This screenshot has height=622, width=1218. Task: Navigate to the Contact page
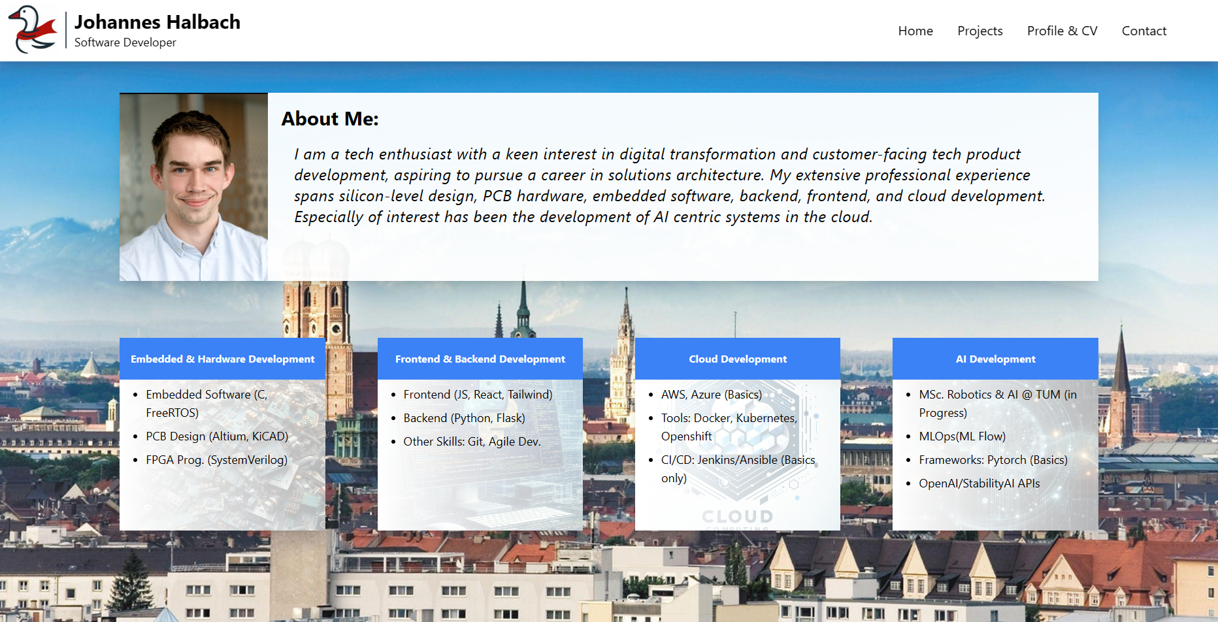[x=1144, y=31]
